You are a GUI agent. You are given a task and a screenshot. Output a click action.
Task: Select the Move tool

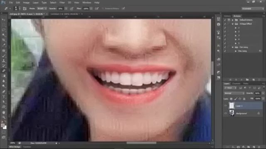[4, 20]
